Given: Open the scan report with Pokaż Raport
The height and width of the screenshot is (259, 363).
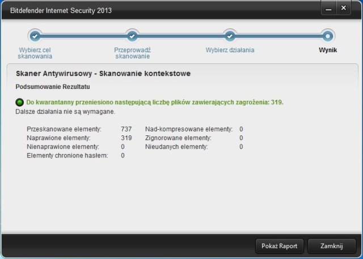Looking at the screenshot, I should point(280,246).
